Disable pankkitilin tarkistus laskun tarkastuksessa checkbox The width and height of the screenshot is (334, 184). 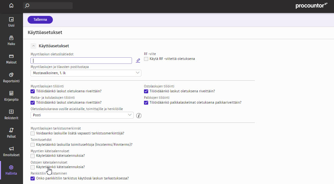click(x=32, y=178)
